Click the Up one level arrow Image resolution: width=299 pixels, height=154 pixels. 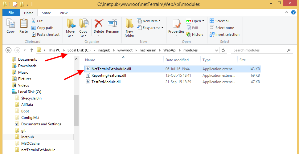point(32,50)
